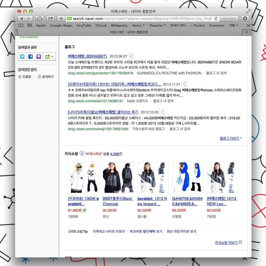Open the News bookmarks dropdown
Viewport: 266px width, 266px height.
point(138,26)
